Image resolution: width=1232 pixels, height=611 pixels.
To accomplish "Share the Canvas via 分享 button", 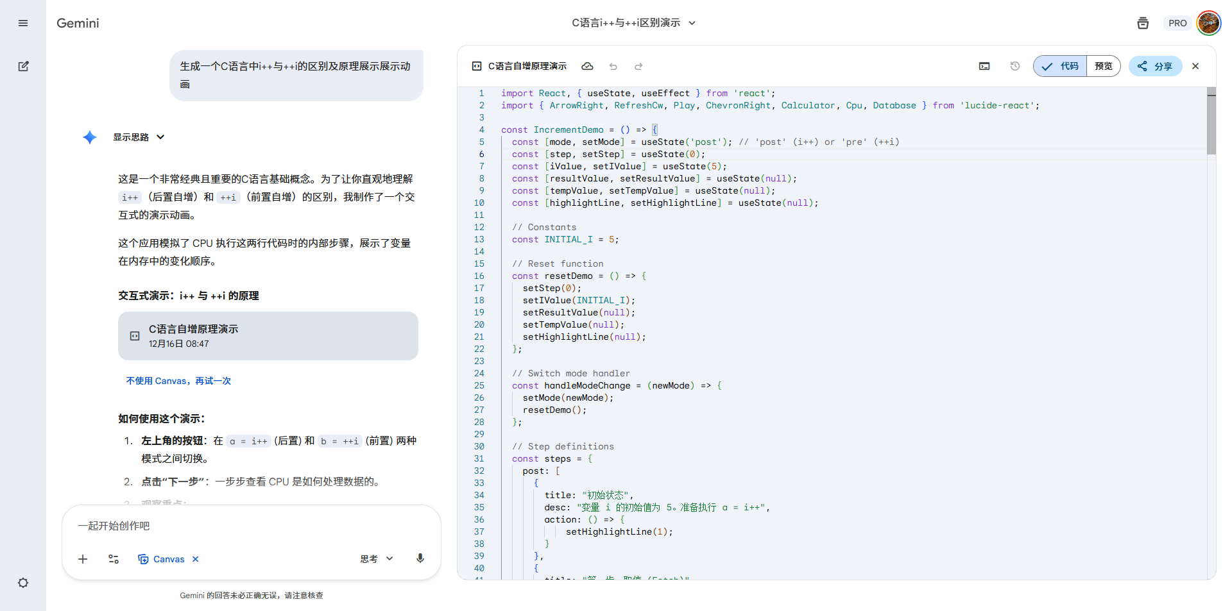I will pyautogui.click(x=1155, y=66).
